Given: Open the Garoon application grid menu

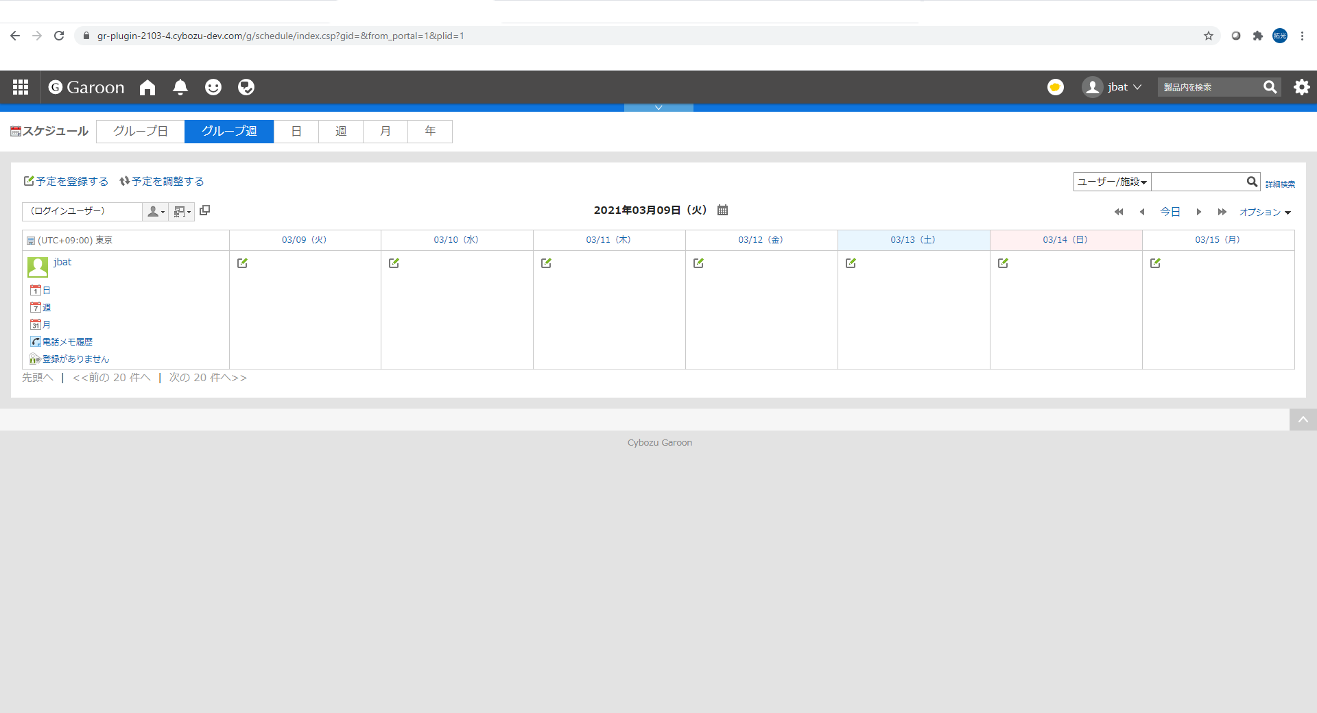Looking at the screenshot, I should 21,87.
